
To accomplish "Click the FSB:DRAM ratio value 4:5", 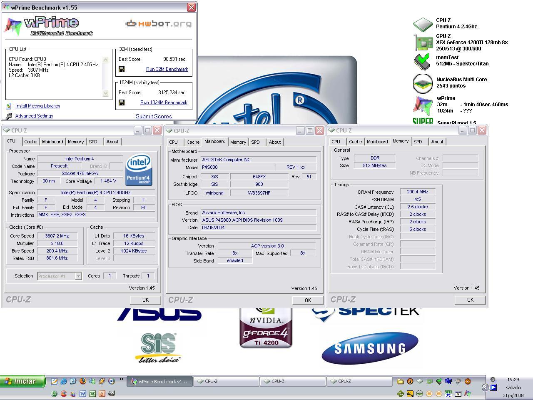I will pyautogui.click(x=418, y=199).
